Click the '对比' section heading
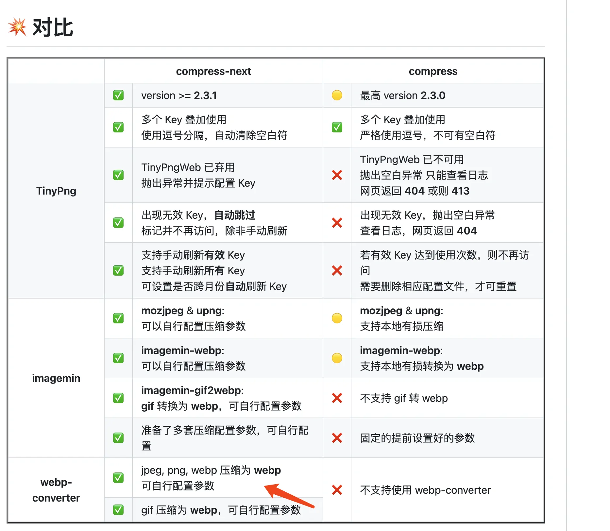 pos(53,27)
